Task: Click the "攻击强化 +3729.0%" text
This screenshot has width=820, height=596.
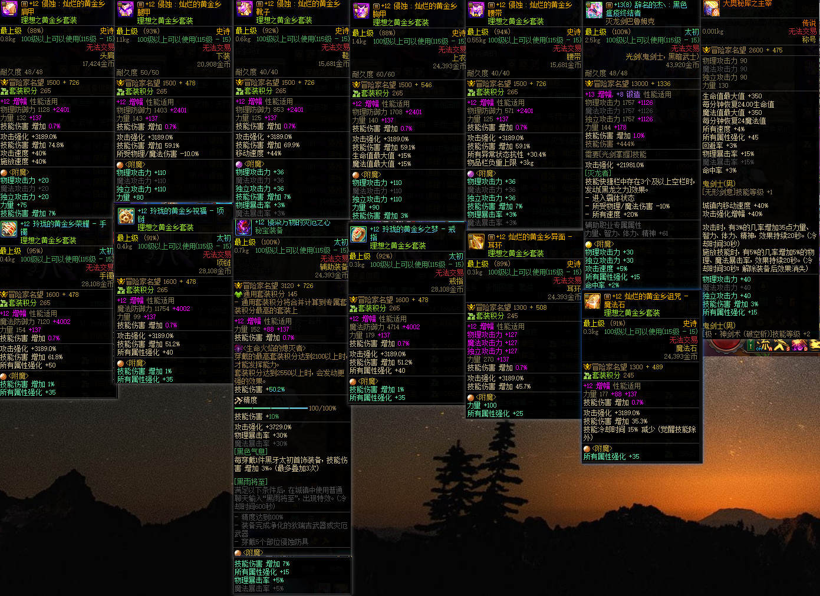Action: point(263,428)
